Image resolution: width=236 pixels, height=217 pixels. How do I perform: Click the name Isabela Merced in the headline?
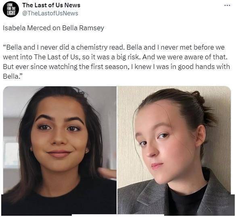[x=27, y=28]
